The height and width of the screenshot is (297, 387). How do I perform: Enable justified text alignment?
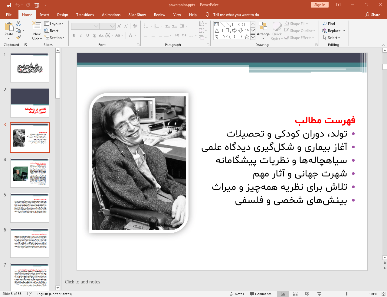(167, 35)
